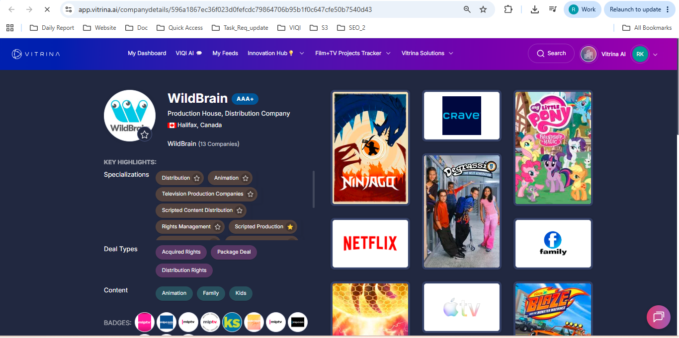The height and width of the screenshot is (338, 679).
Task: Go to My Dashboard
Action: [147, 54]
